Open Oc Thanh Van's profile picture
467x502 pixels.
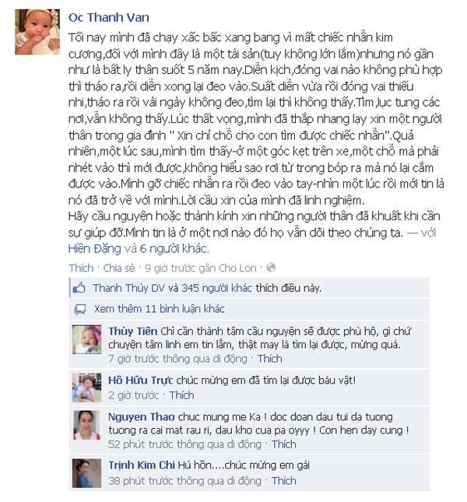click(37, 32)
